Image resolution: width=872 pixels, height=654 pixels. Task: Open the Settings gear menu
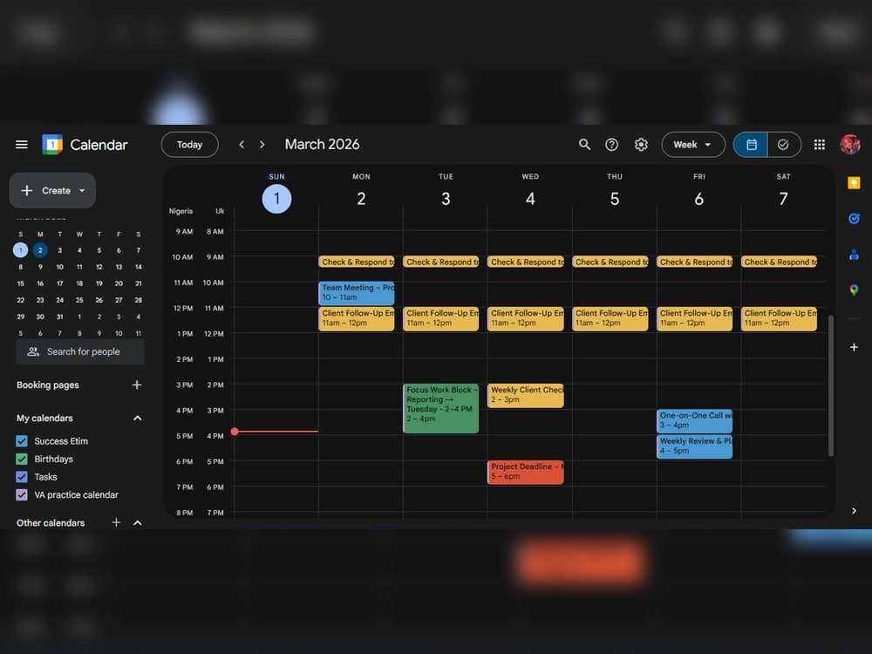[641, 145]
